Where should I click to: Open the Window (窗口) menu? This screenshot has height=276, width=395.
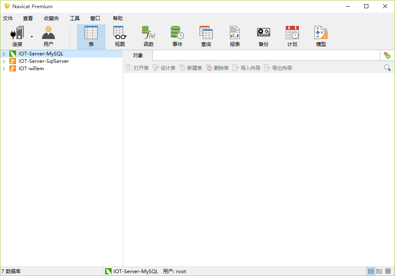tap(95, 18)
